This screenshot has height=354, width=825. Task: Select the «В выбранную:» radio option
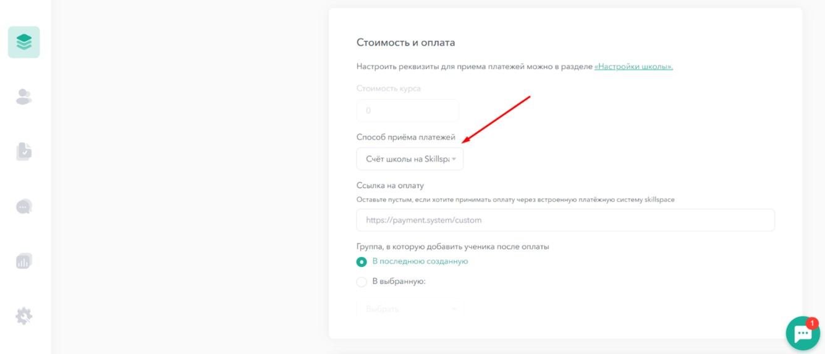tap(362, 282)
